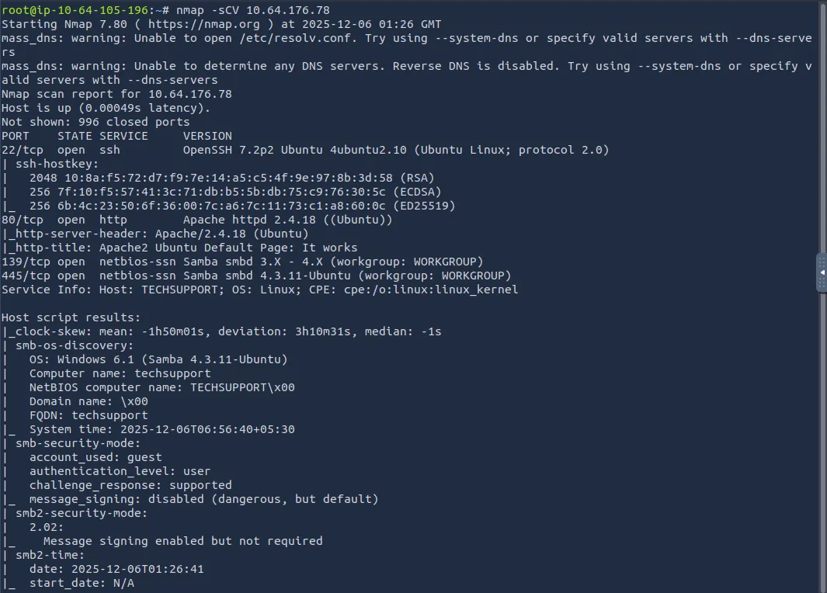
Task: Click the ED25519 host key line
Action: click(242, 206)
